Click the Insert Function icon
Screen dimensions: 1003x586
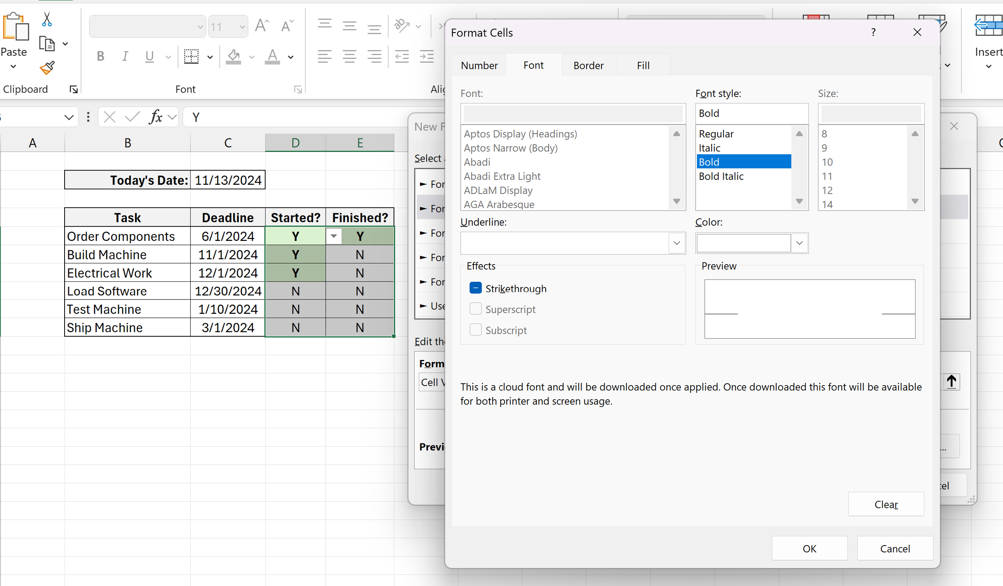(156, 117)
